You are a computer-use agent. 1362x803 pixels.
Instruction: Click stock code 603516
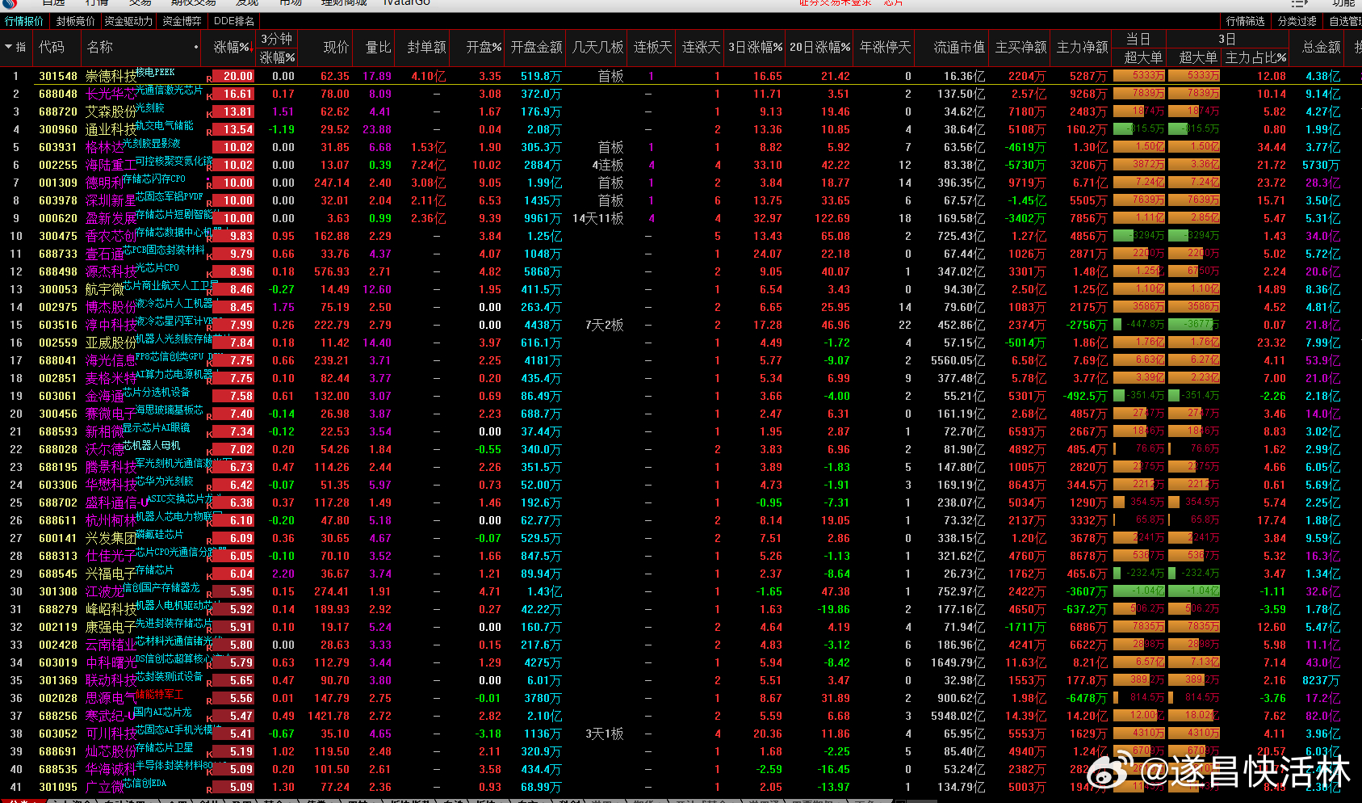click(58, 325)
